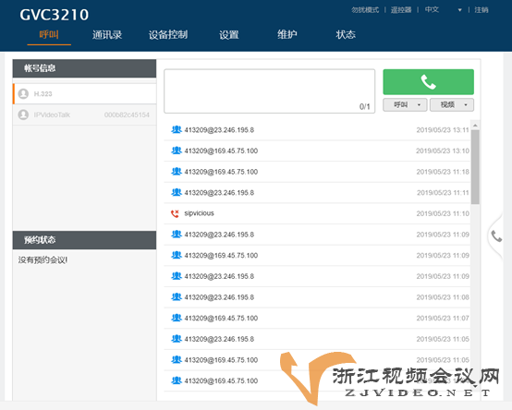The image size is (512, 410).
Task: Click the conference icon on the 11:18 entry
Action: 177,172
